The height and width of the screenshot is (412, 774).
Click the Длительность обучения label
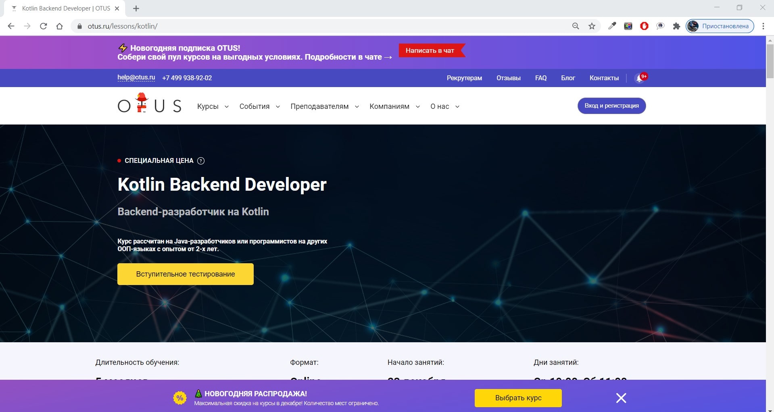click(x=137, y=362)
